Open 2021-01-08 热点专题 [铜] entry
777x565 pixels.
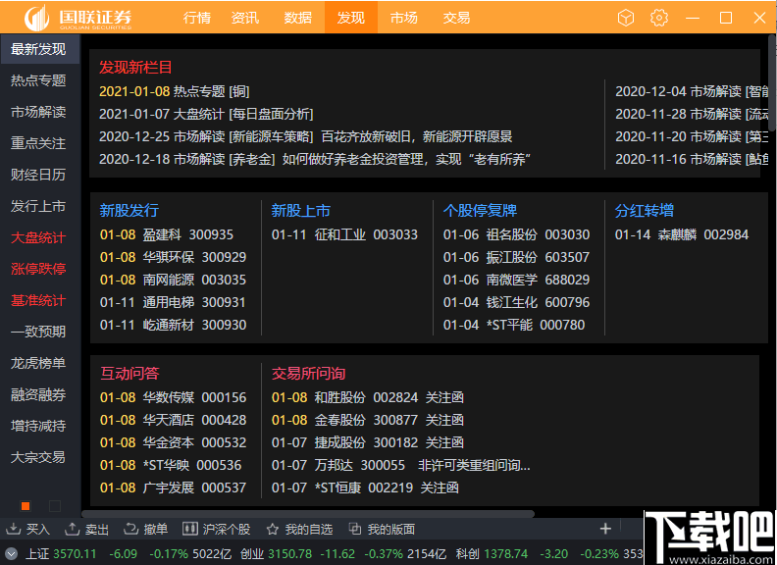click(x=175, y=91)
